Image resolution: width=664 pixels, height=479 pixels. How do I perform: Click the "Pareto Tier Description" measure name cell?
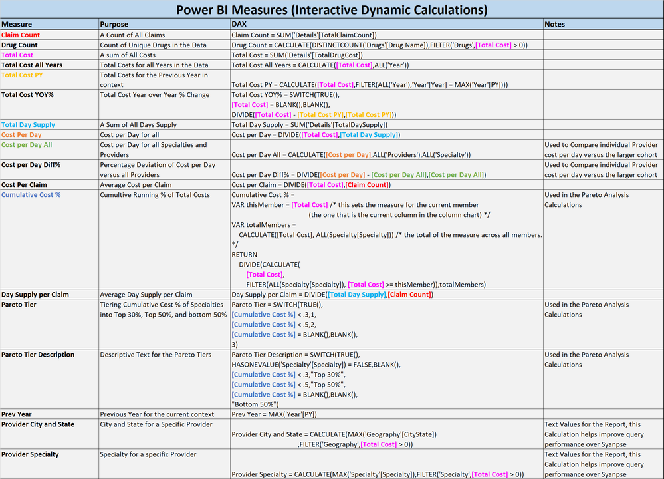coord(50,379)
